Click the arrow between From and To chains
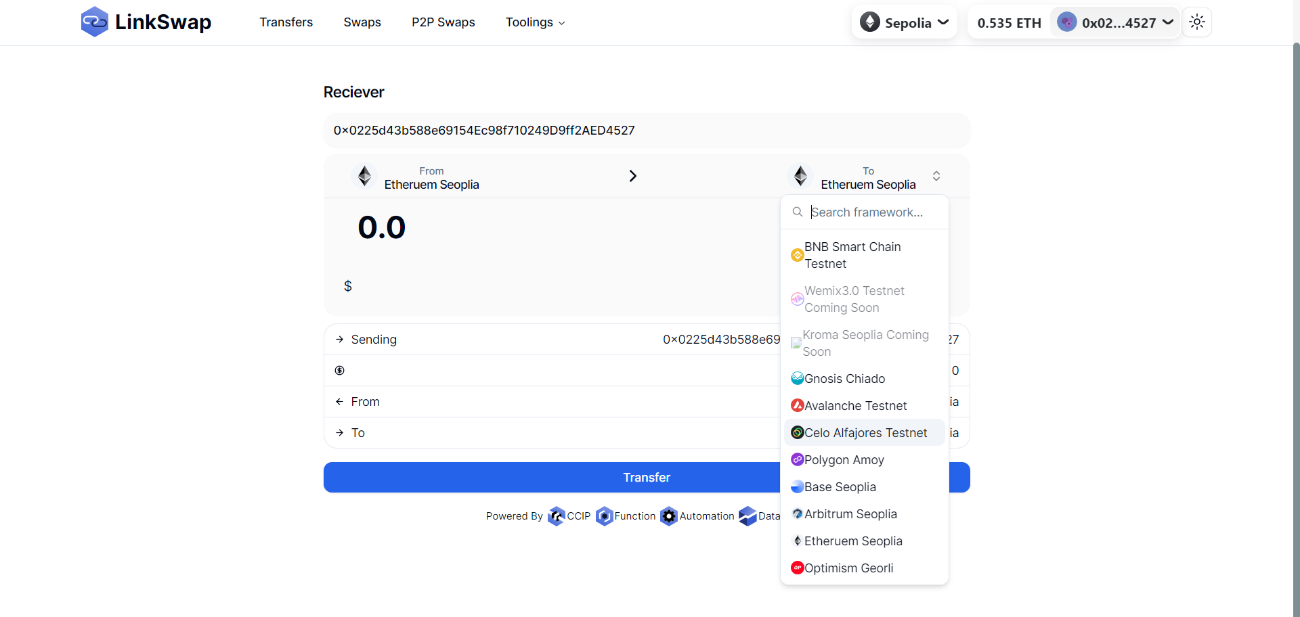 633,176
